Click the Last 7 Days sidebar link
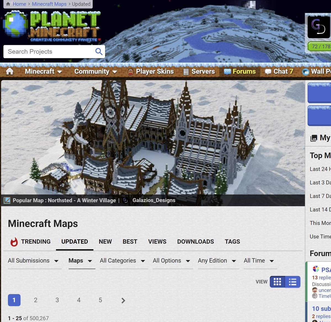Viewport: 331px width, 322px height. pyautogui.click(x=320, y=196)
